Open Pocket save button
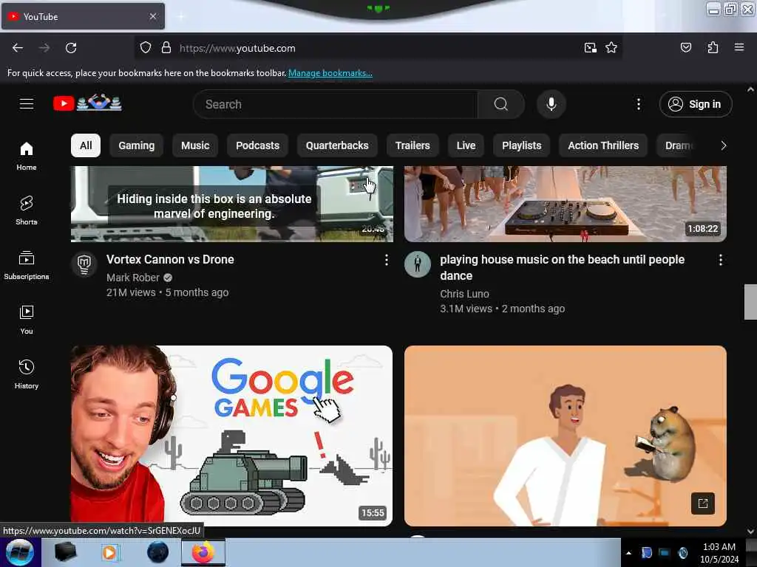 685,48
